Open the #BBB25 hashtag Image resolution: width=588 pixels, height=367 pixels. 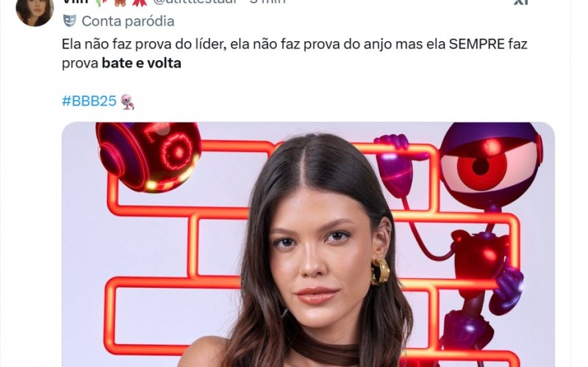click(x=89, y=101)
